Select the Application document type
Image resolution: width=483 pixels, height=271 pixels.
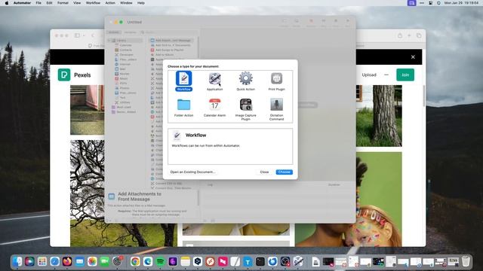214,81
